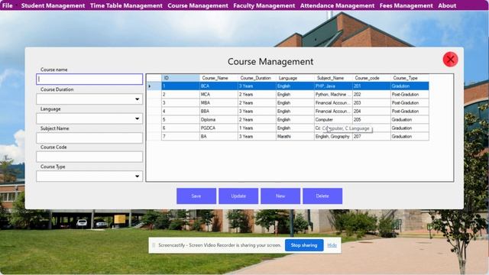The height and width of the screenshot is (275, 489).
Task: Click the Computer subject cell in Diploma row
Action: tap(333, 120)
